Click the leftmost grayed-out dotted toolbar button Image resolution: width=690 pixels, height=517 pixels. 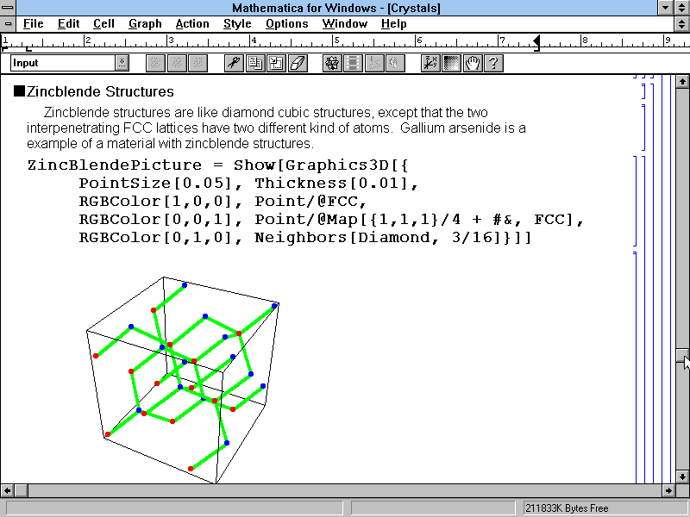(155, 63)
